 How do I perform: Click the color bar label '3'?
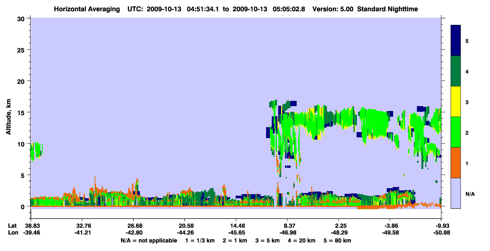click(467, 102)
